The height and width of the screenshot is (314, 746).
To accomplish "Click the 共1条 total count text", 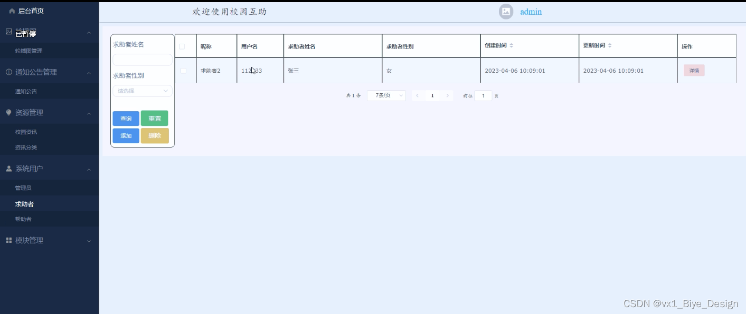I will (353, 96).
